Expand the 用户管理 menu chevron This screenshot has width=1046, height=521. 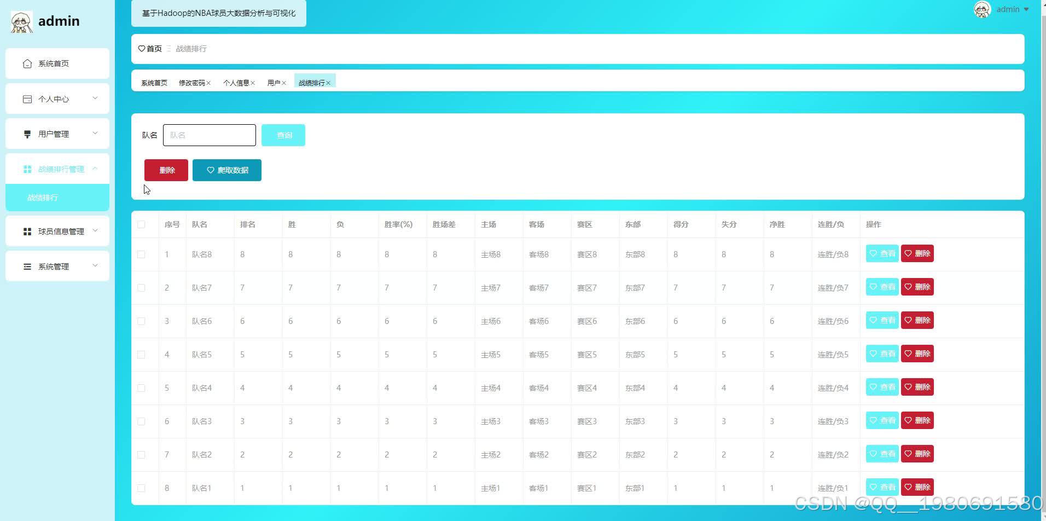point(95,134)
